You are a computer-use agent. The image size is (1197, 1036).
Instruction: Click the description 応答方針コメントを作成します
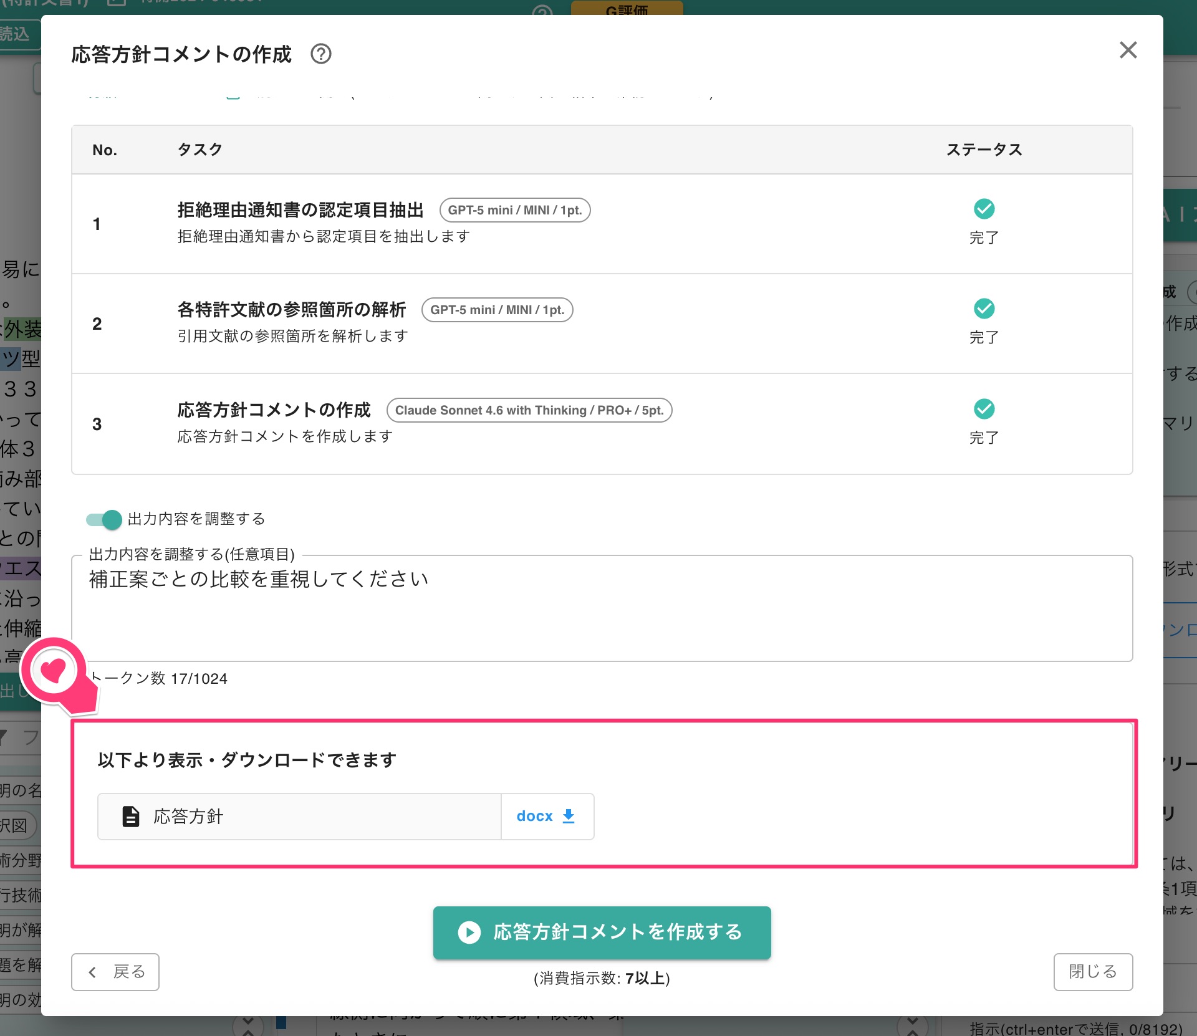tap(285, 436)
